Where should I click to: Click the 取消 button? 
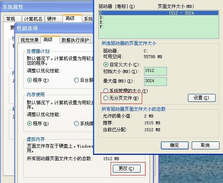pos(205,145)
